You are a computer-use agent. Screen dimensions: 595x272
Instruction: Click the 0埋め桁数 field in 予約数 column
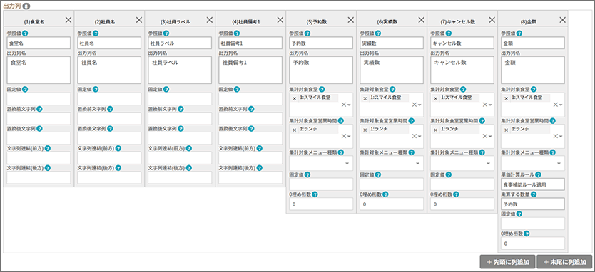[321, 204]
